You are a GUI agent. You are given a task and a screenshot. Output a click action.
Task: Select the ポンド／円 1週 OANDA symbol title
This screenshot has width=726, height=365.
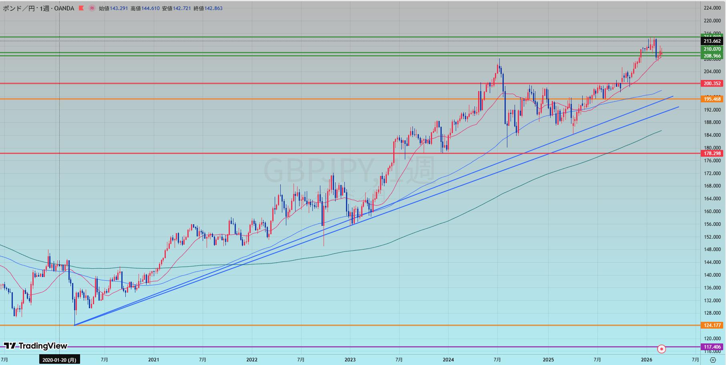pos(38,8)
